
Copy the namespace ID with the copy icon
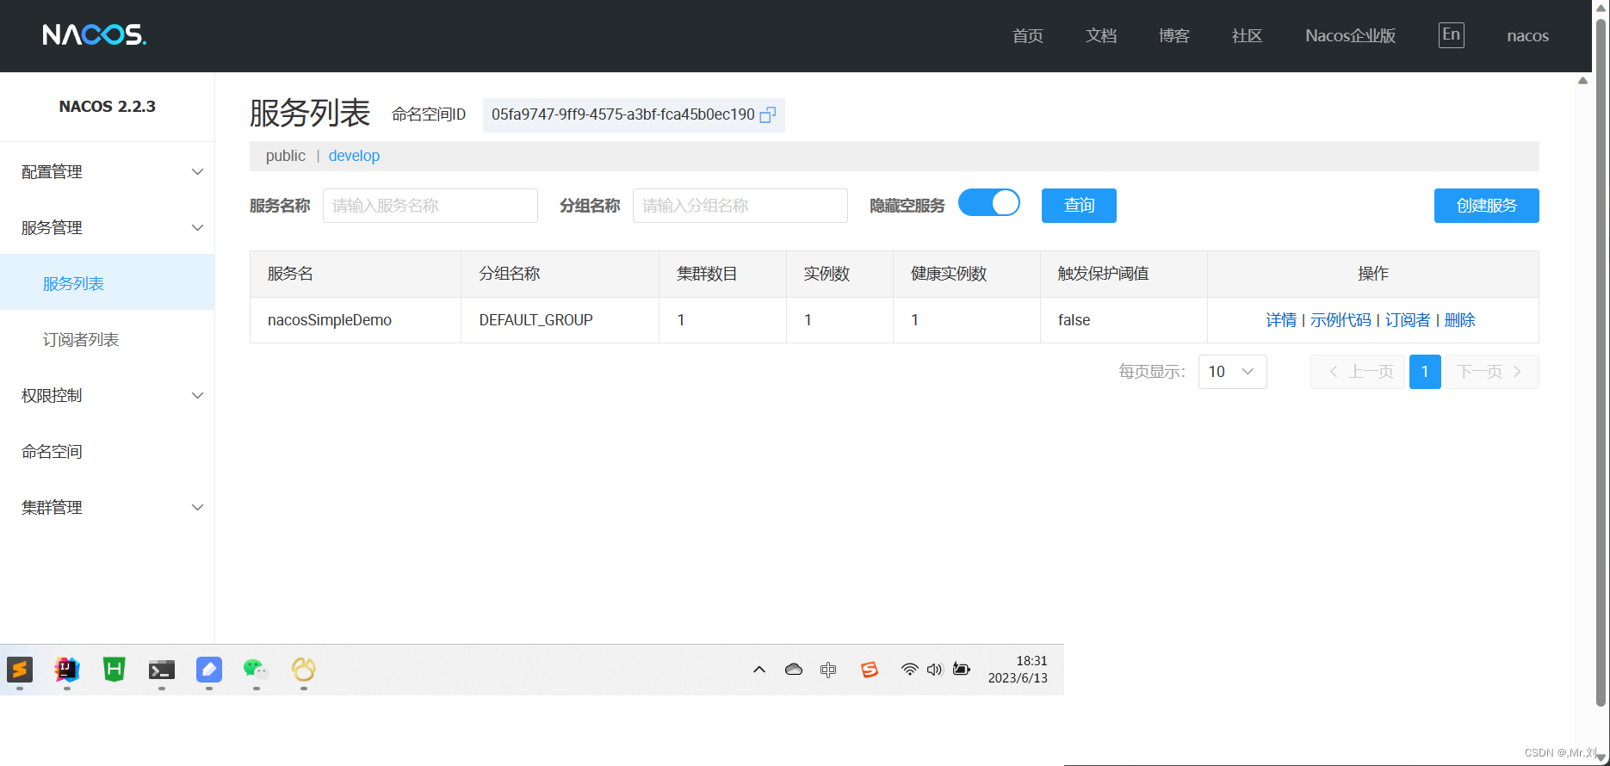768,114
